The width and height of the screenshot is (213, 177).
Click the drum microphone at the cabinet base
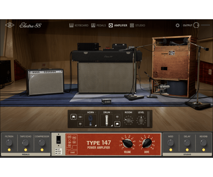164,87
